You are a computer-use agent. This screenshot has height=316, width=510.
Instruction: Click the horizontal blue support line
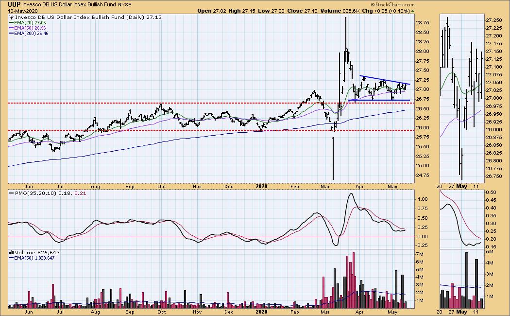[379, 100]
